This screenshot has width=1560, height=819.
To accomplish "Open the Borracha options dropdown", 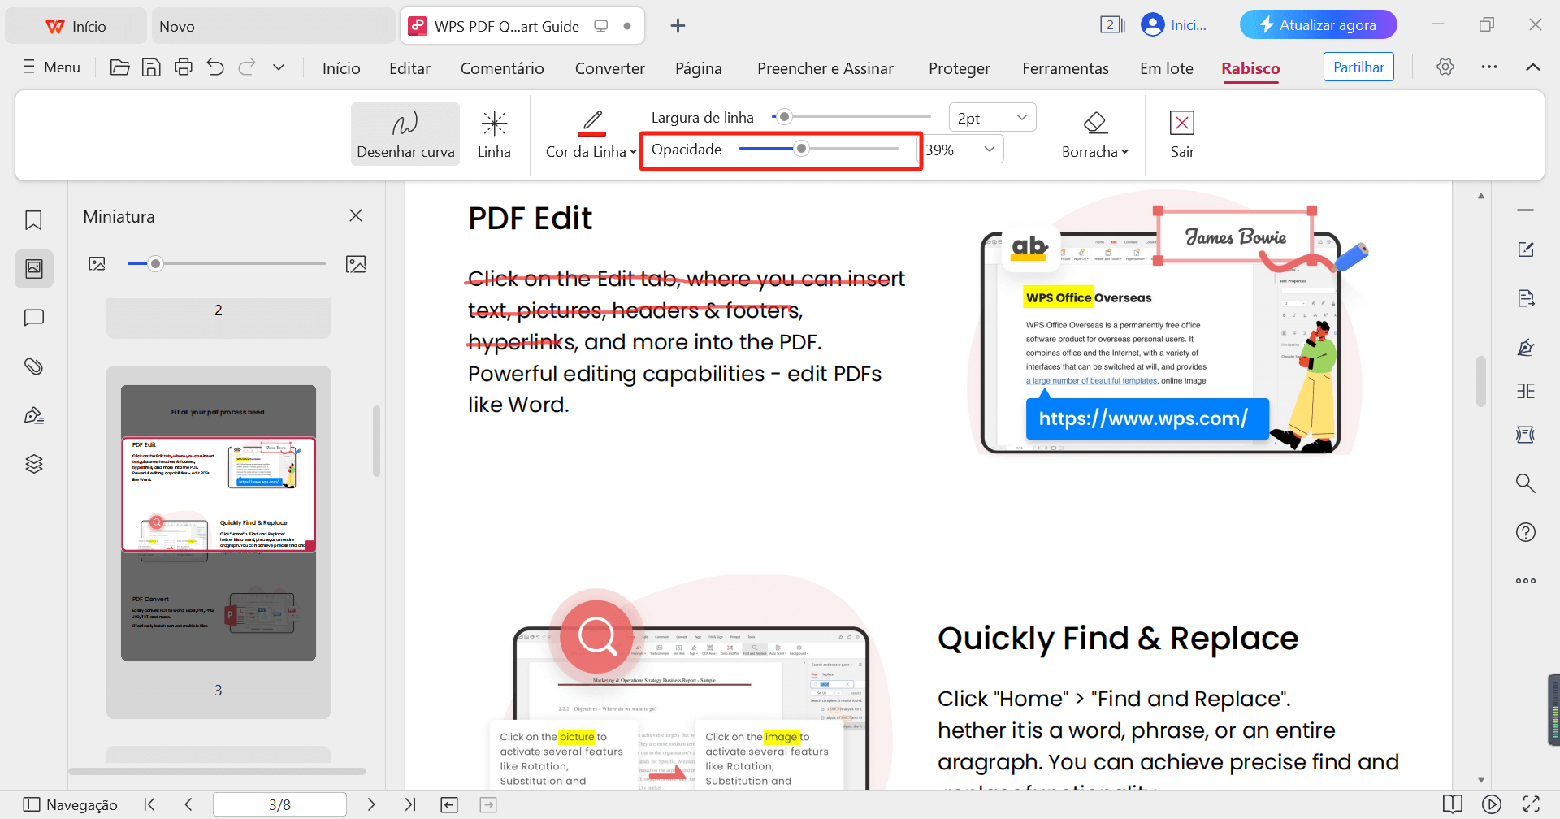I will (x=1095, y=134).
